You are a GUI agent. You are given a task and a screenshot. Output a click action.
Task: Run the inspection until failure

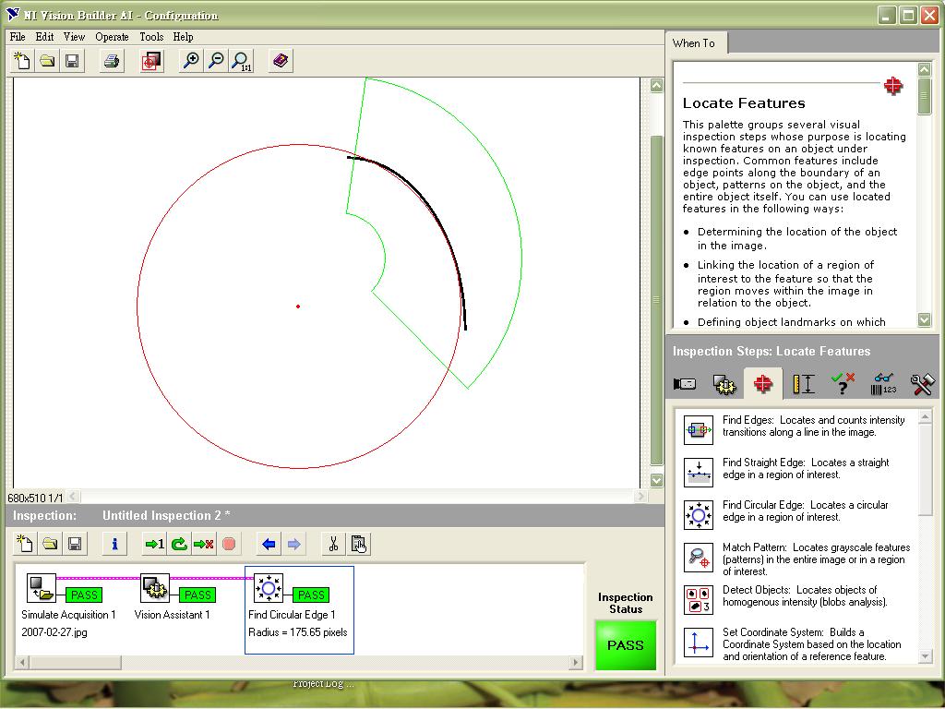(204, 544)
